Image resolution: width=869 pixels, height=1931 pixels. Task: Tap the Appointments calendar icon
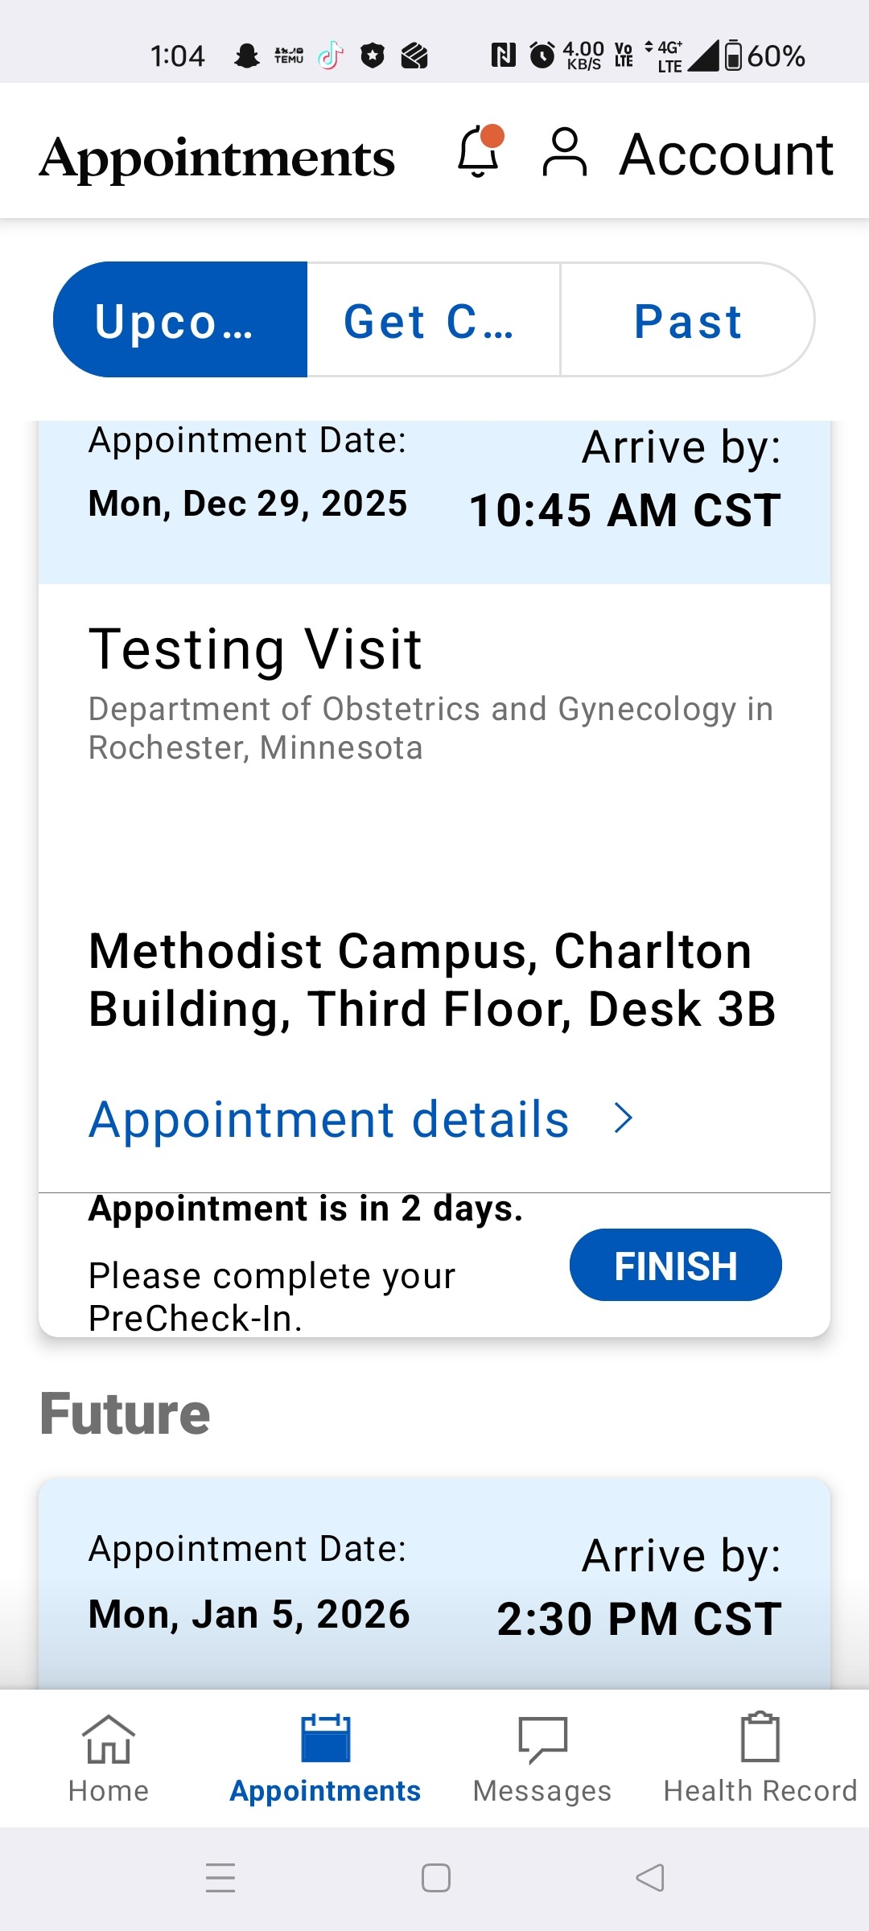pos(325,1738)
